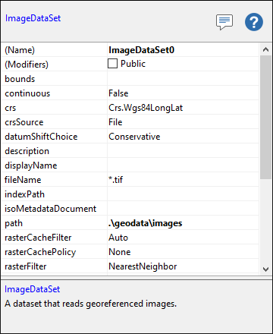This screenshot has height=334, width=273.
Task: Open the comment speech bubble icon
Action: coord(224,22)
